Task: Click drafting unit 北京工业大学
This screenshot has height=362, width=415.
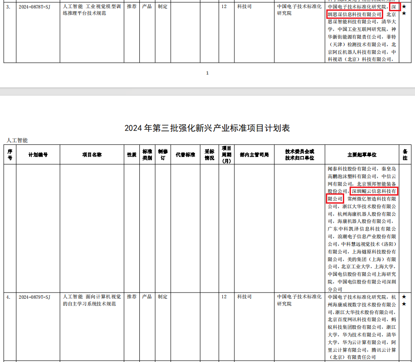Action: pos(356,266)
